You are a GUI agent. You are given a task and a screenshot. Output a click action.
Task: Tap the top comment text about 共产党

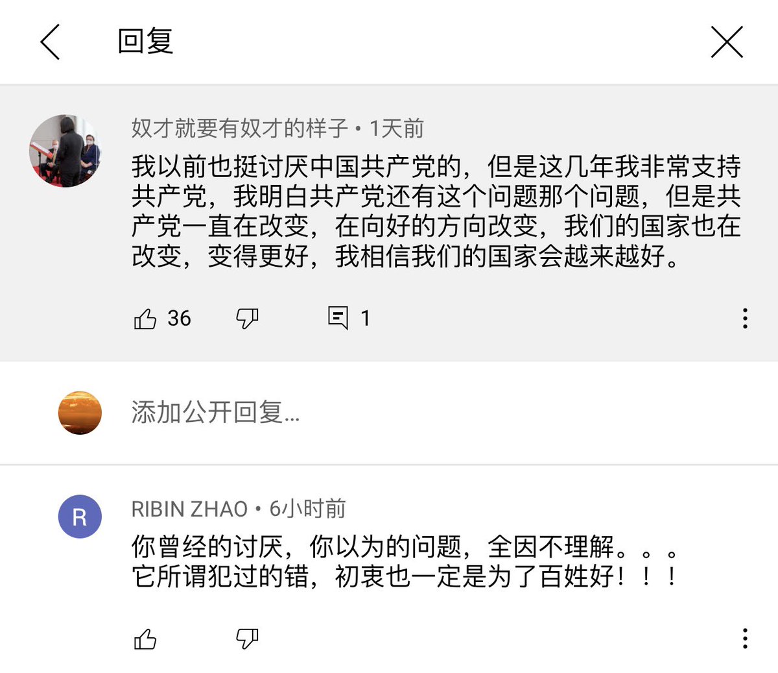coord(436,212)
